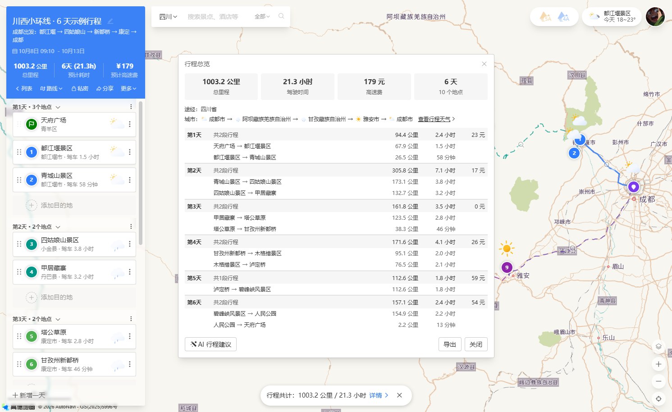The height and width of the screenshot is (412, 672).
Task: Open the more menu for 都江堰景区
Action: [130, 152]
